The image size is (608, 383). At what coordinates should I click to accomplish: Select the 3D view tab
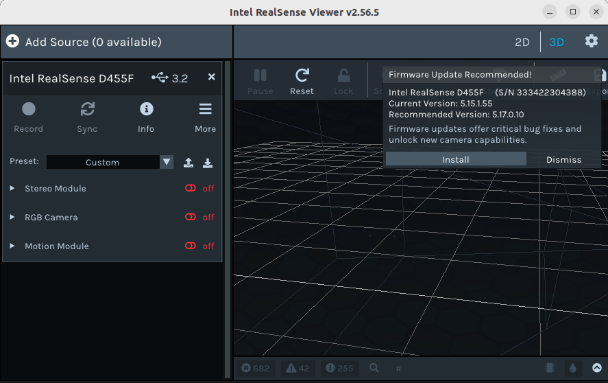click(x=557, y=42)
